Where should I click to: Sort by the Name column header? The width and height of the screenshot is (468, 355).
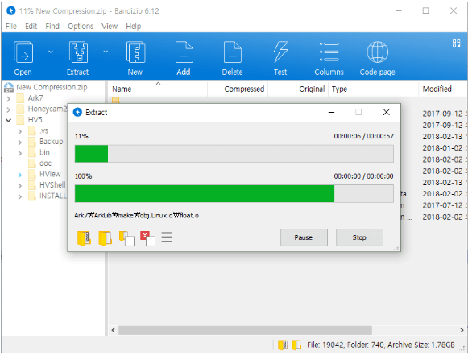click(x=158, y=89)
